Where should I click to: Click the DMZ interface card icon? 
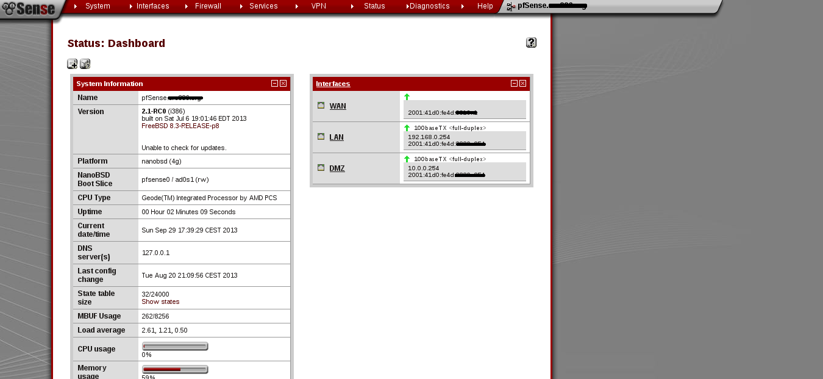point(321,168)
